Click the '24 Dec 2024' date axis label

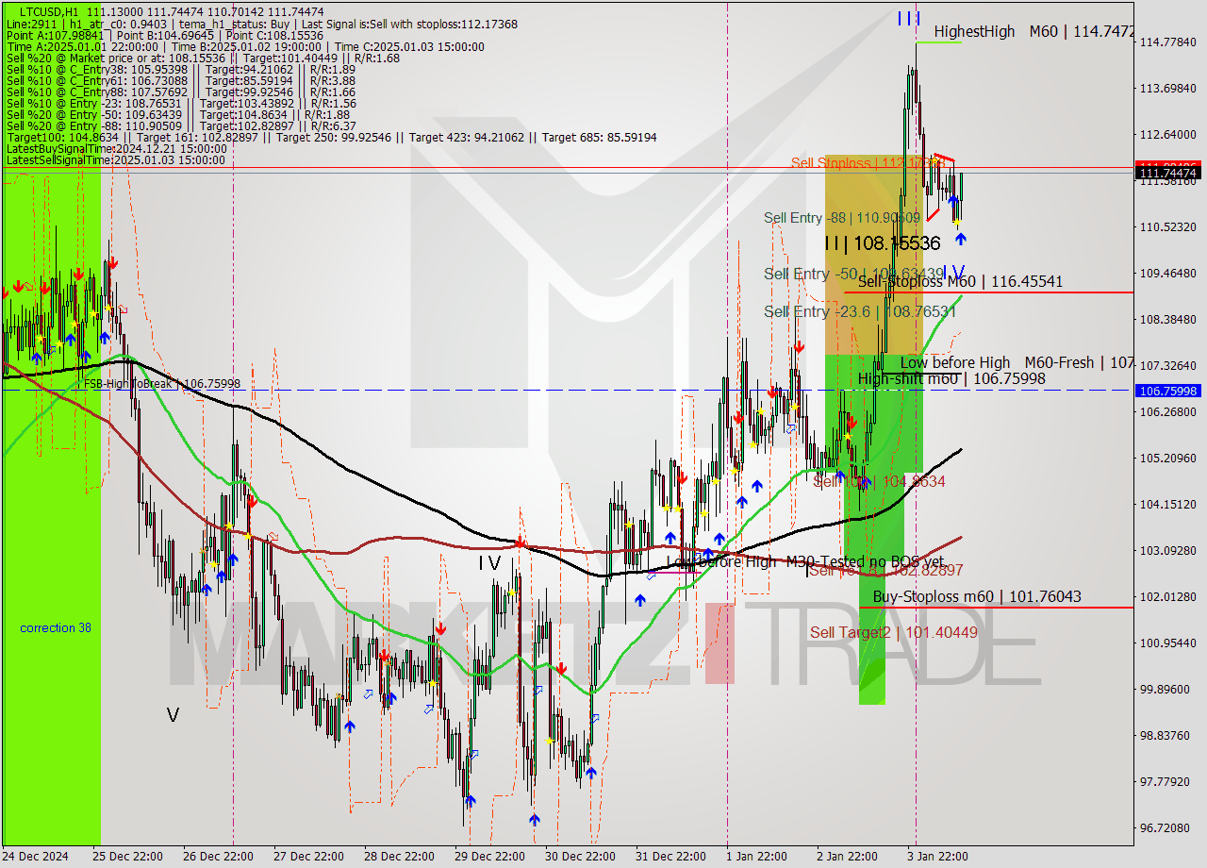[x=36, y=856]
